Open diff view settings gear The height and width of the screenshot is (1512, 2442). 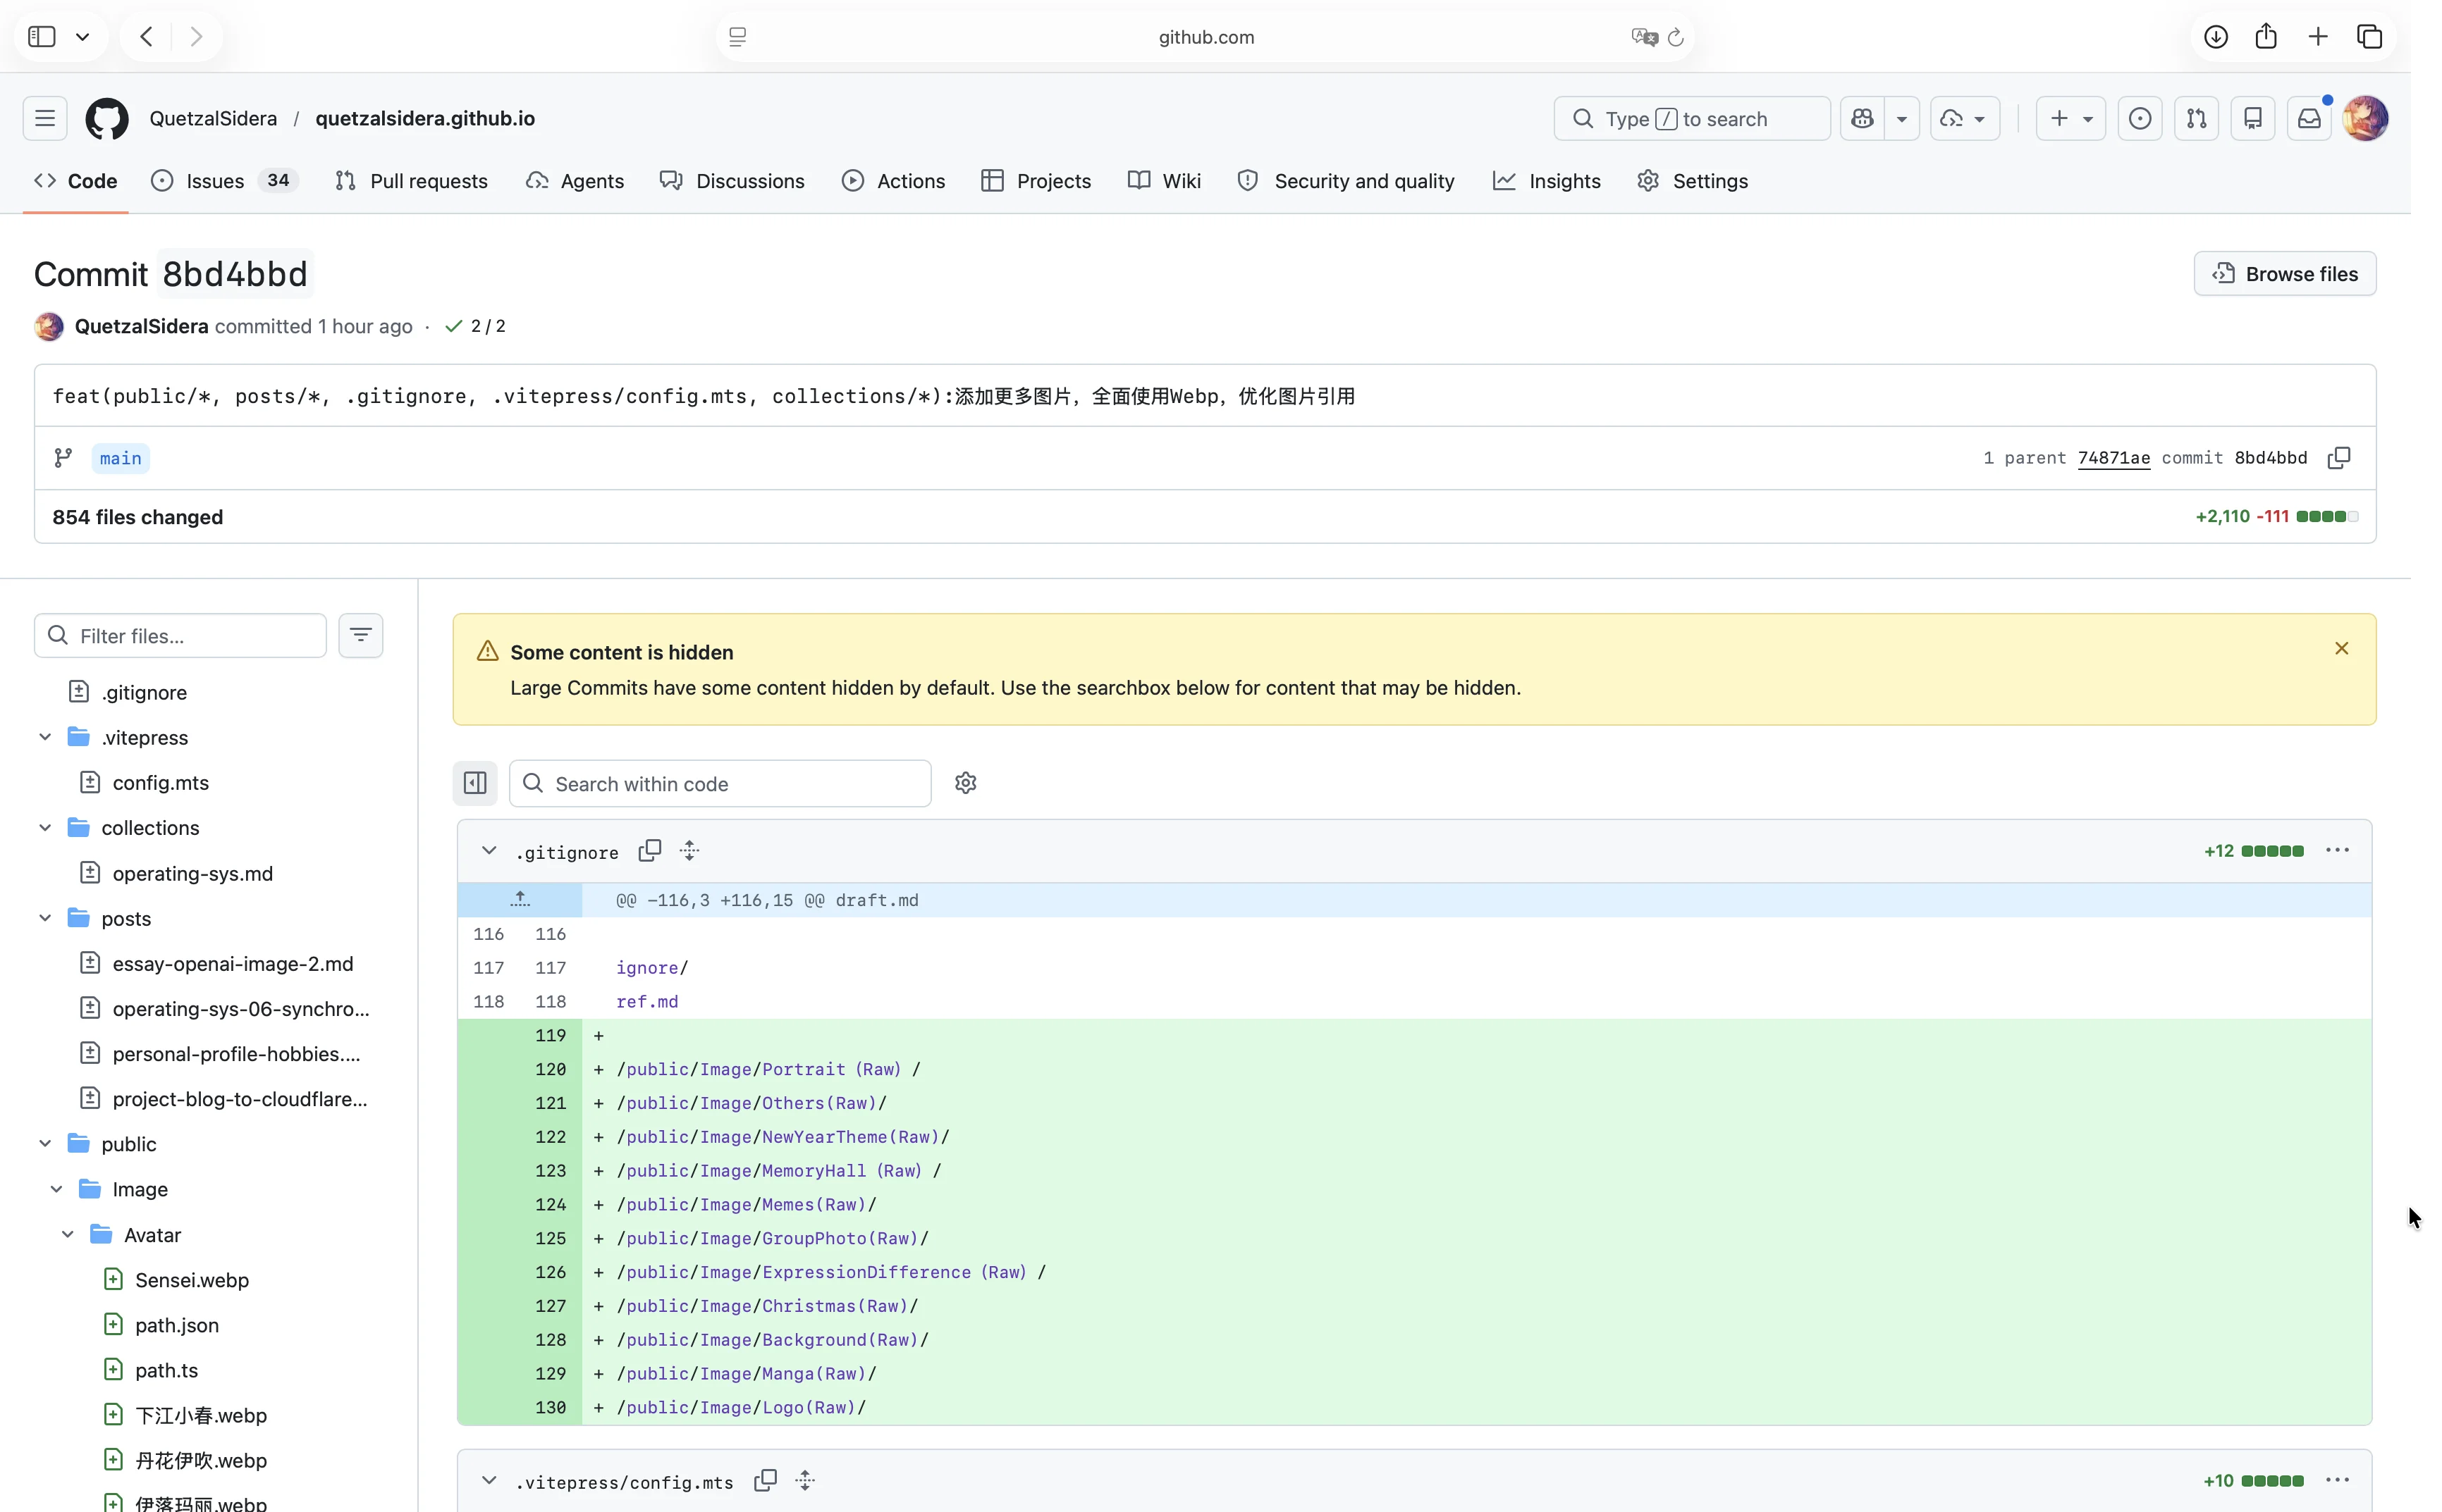[x=965, y=783]
